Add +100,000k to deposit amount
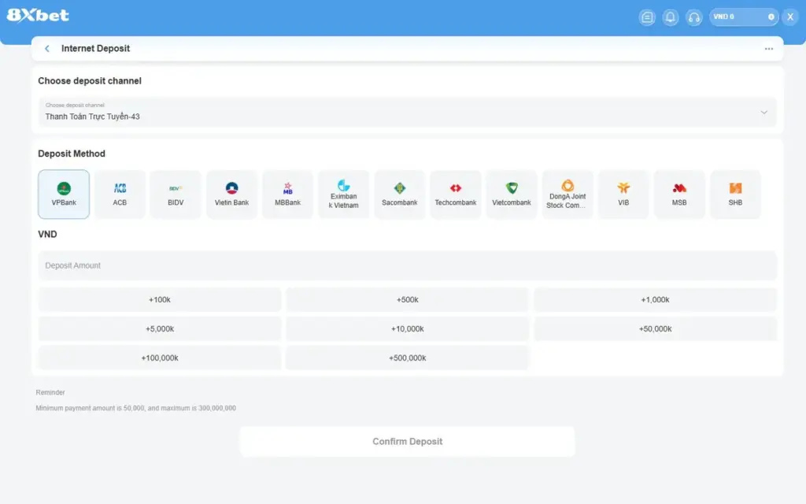The width and height of the screenshot is (806, 504). coord(160,358)
